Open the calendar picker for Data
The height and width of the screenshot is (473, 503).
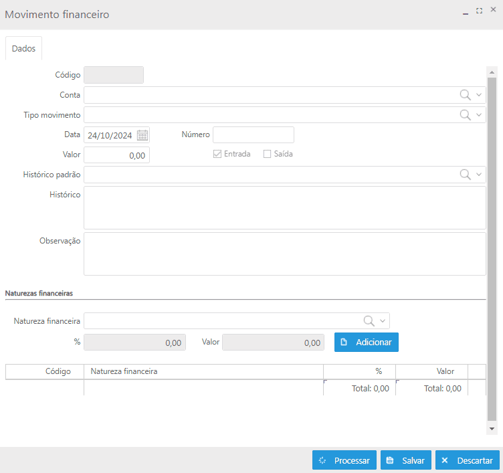pos(142,135)
